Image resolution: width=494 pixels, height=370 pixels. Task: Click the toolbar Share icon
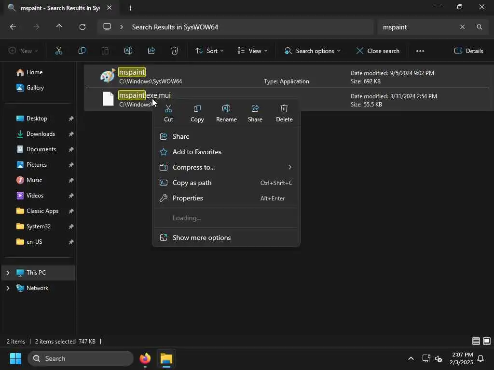click(151, 51)
